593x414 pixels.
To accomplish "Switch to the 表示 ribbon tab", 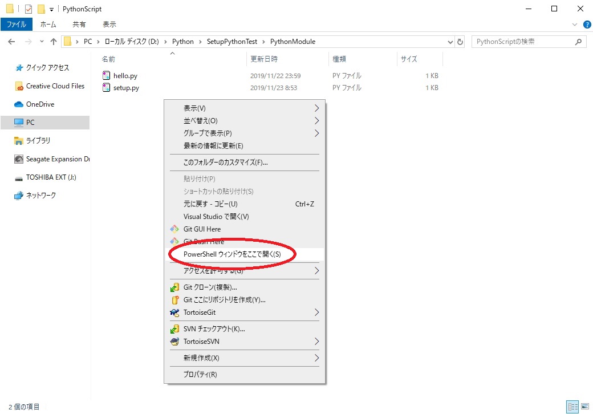I will coord(109,24).
